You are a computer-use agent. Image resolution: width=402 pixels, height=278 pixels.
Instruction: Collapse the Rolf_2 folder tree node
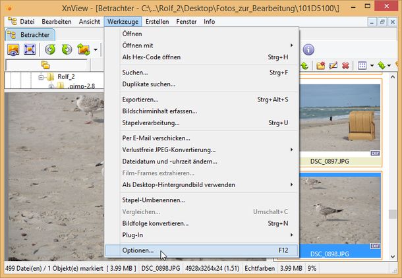(41, 76)
